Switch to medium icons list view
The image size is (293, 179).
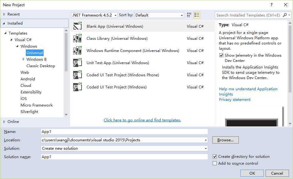pyautogui.click(x=197, y=15)
